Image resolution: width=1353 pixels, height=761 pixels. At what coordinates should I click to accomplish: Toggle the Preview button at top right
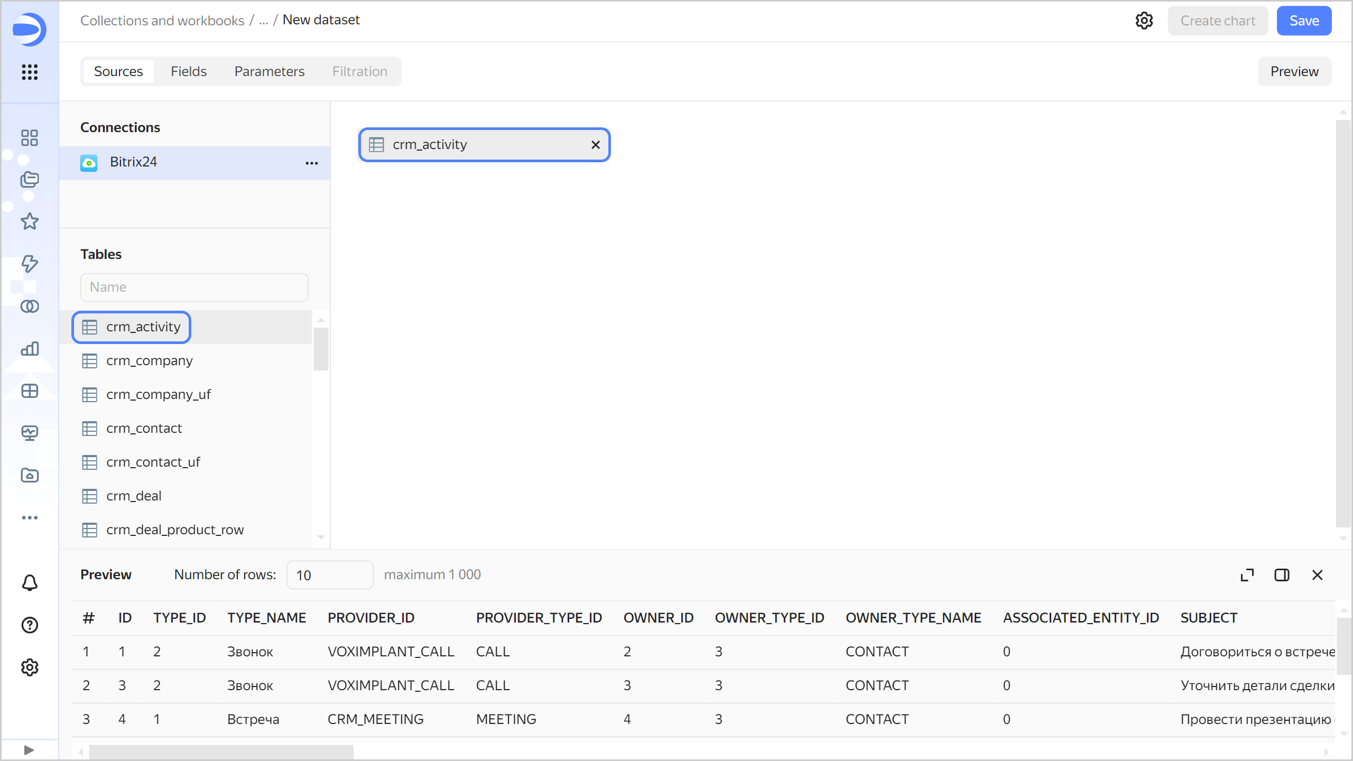[1294, 71]
